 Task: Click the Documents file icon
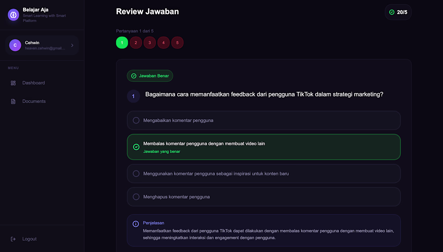coord(13,101)
